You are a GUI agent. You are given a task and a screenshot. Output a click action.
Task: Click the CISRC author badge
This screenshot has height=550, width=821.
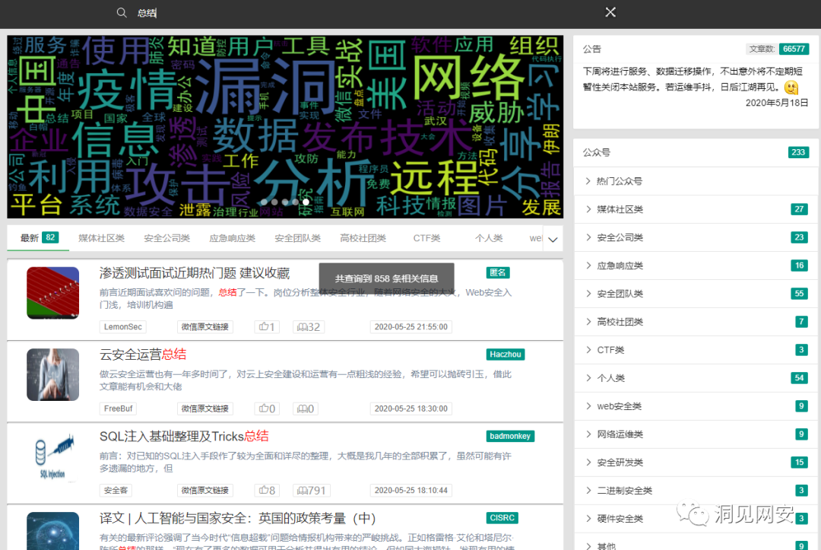(502, 517)
